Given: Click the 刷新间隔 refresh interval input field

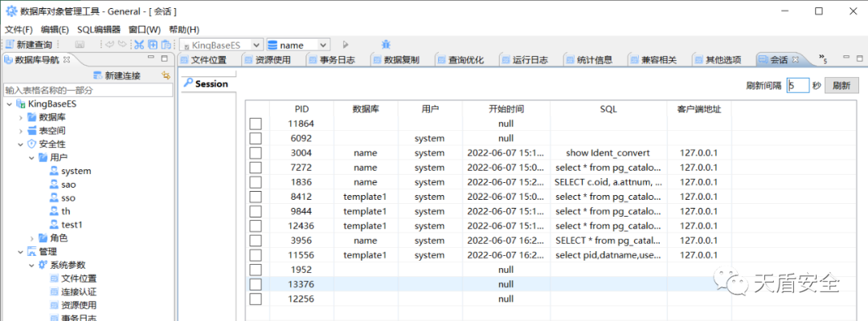Looking at the screenshot, I should [x=797, y=86].
